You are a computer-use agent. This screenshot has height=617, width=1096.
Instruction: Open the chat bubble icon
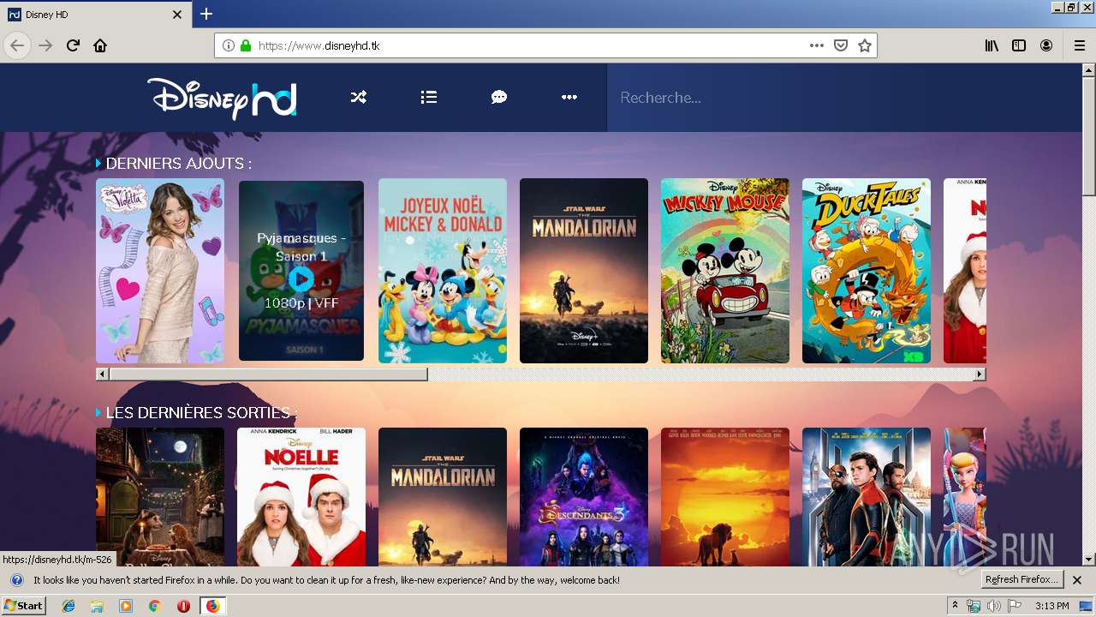coord(499,98)
